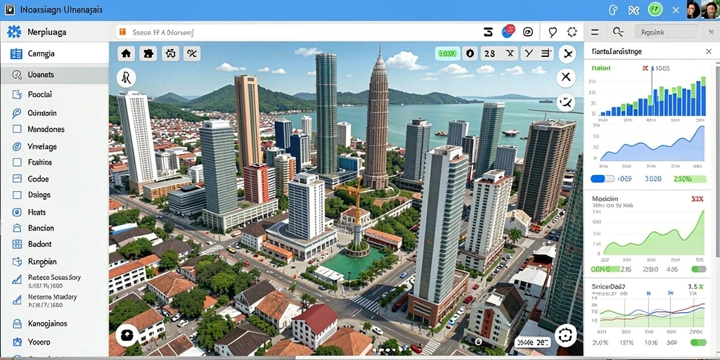Toggle the 'Manedones' checkbox

pos(17,129)
